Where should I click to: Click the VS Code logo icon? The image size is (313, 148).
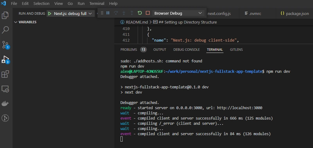tap(4, 4)
